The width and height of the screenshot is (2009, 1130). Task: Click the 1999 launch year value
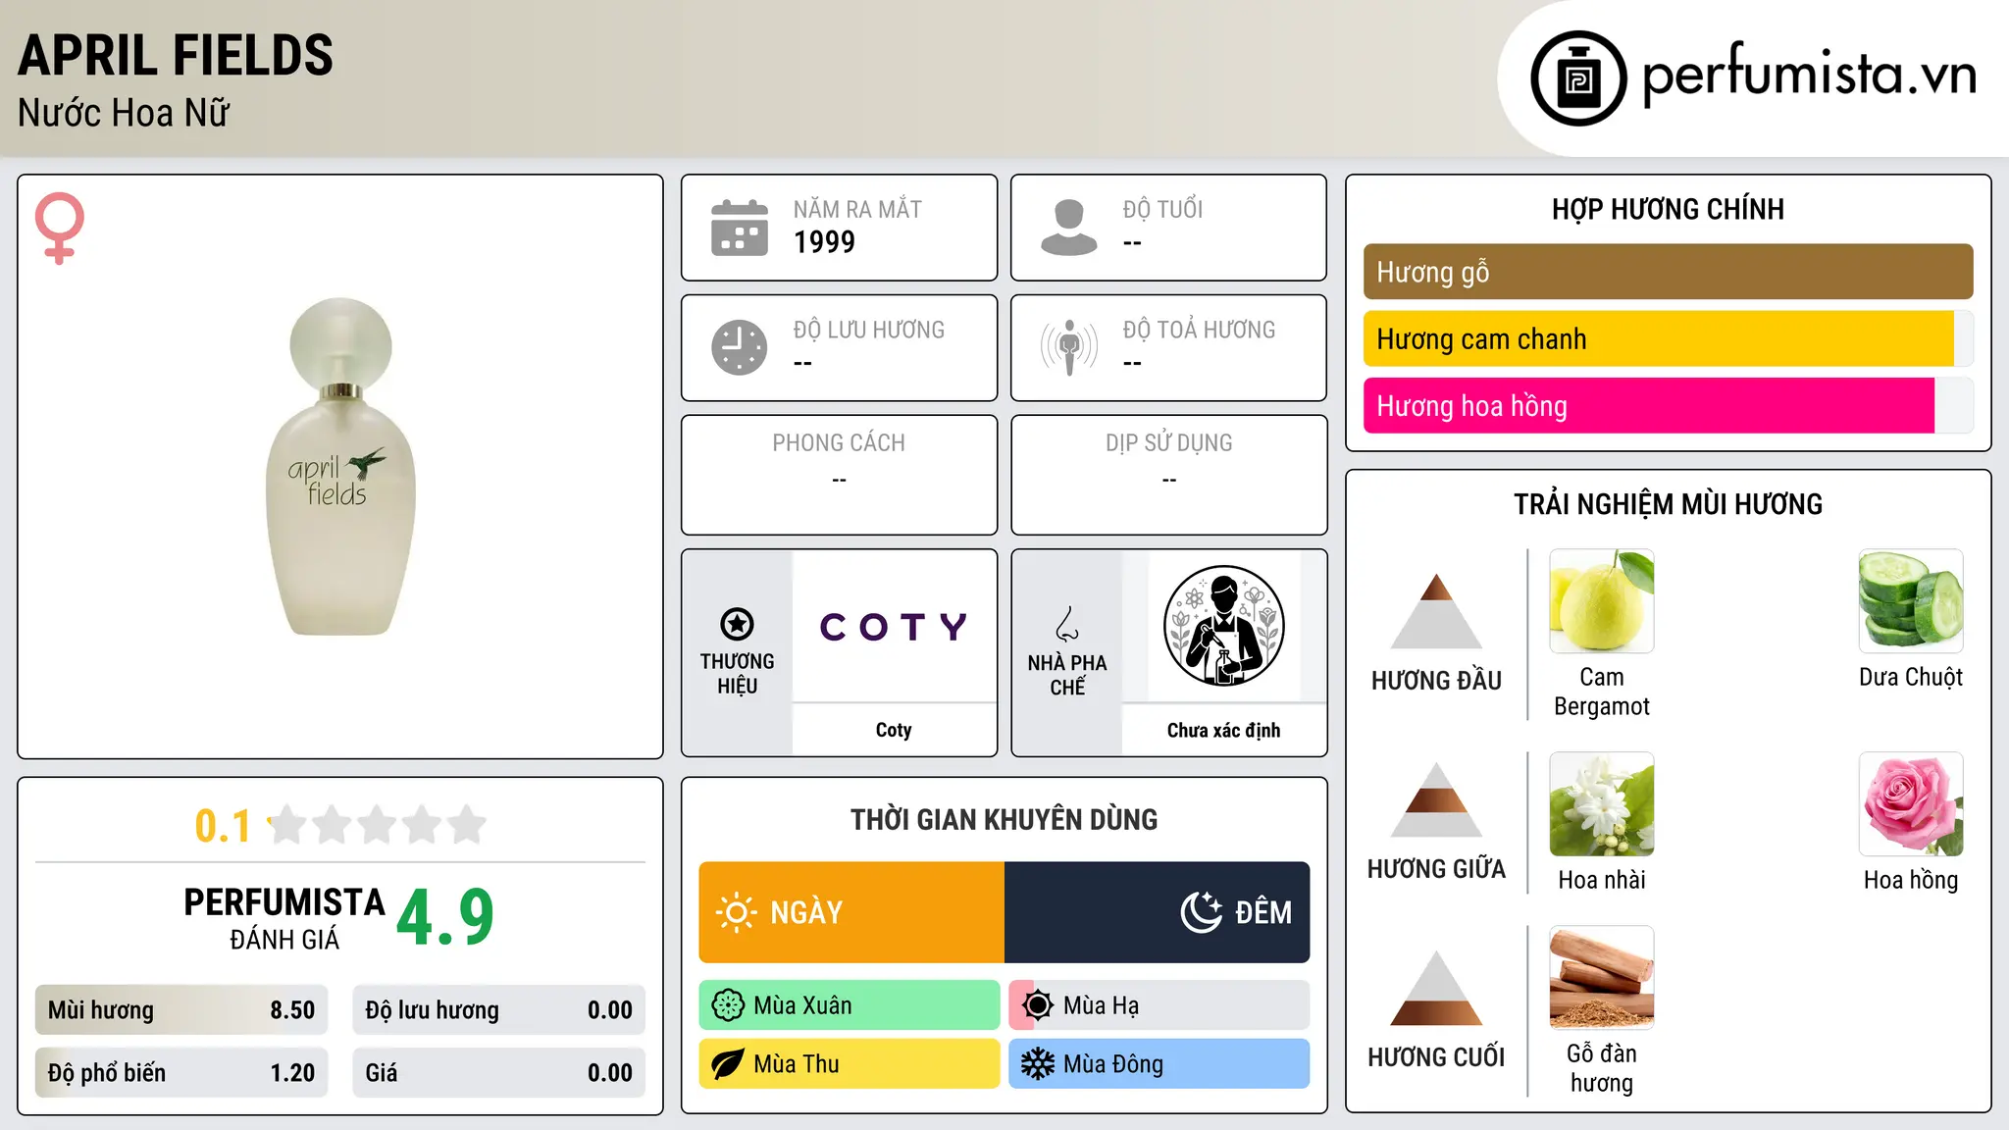824,242
